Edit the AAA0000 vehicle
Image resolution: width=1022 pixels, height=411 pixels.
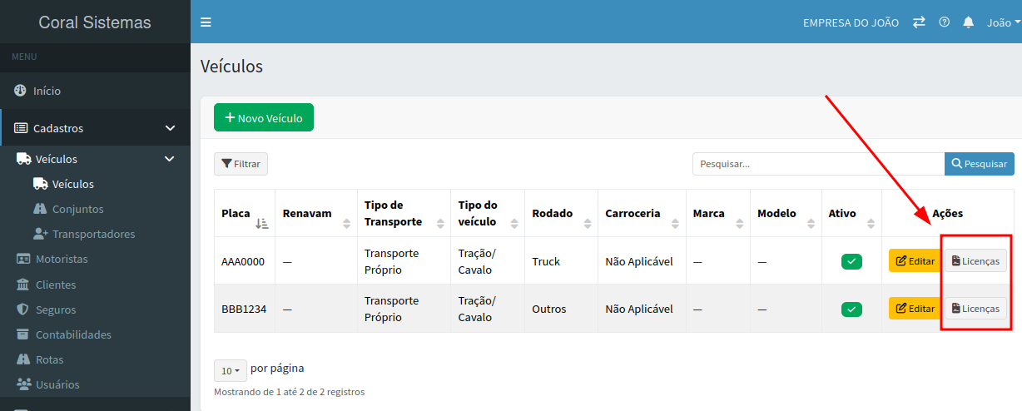coord(915,261)
